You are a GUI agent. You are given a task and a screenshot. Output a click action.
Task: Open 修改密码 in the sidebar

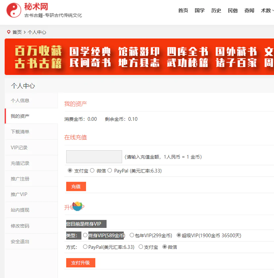pyautogui.click(x=31, y=226)
